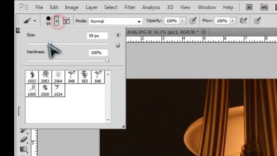Expand the tools panel double arrow
The height and width of the screenshot is (156, 277).
point(18,30)
